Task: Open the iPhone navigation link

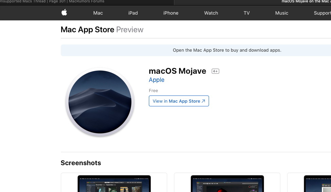Action: click(171, 13)
